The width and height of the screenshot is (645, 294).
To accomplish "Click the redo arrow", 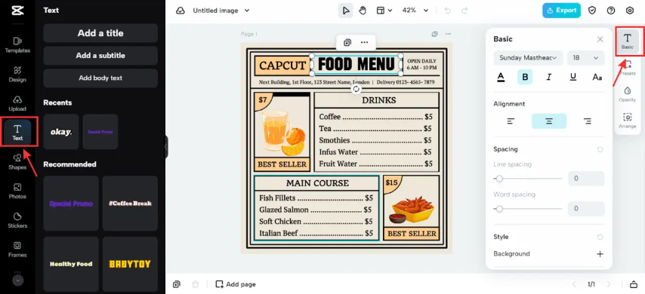I will click(x=464, y=11).
